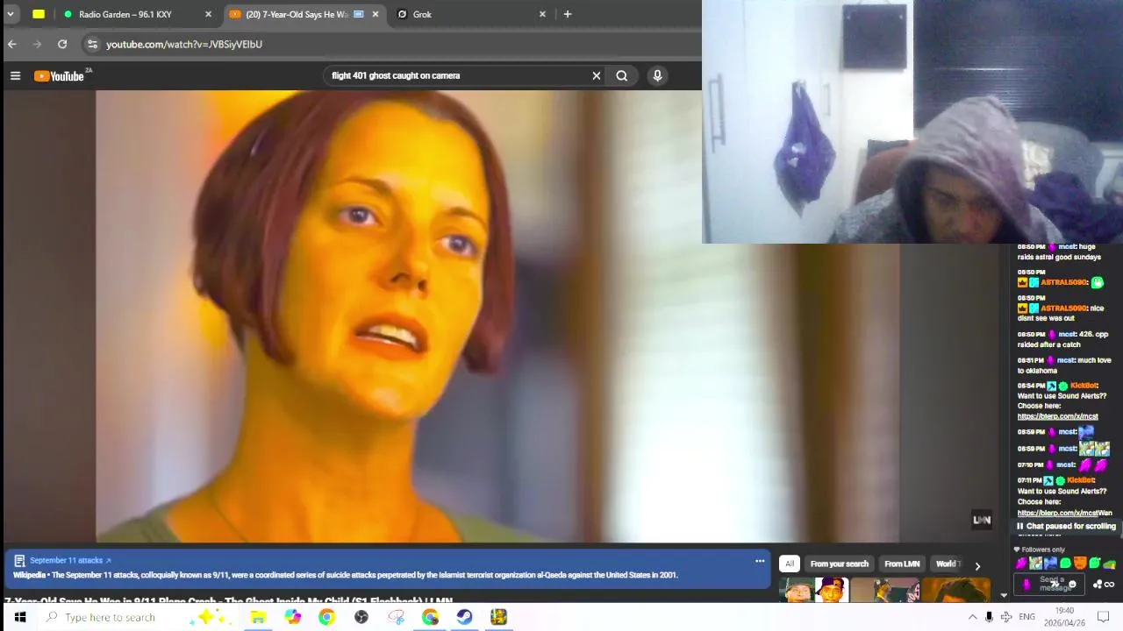Click the browser back arrow
The height and width of the screenshot is (631, 1123).
coord(12,44)
